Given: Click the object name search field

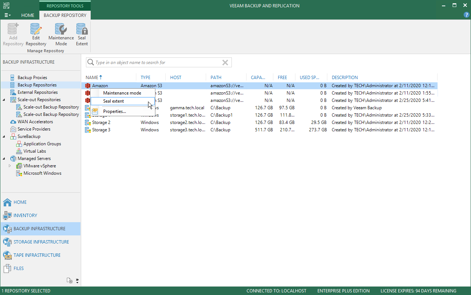Looking at the screenshot, I should (159, 63).
